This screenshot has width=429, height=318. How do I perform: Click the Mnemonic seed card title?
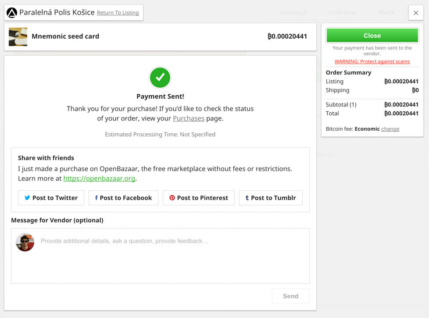tap(65, 36)
